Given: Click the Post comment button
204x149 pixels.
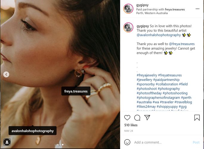Looking at the screenshot, I should pyautogui.click(x=196, y=142).
